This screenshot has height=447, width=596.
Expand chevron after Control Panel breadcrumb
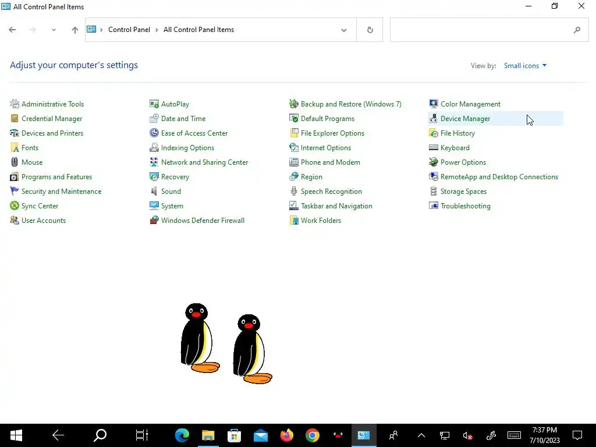(x=156, y=30)
